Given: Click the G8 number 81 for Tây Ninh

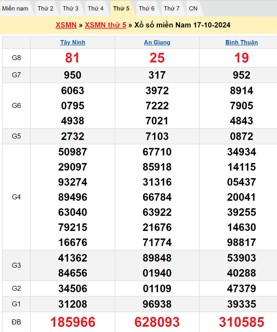Looking at the screenshot, I should (73, 58).
